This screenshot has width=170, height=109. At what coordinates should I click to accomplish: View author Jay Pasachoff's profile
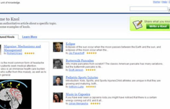click(77, 53)
